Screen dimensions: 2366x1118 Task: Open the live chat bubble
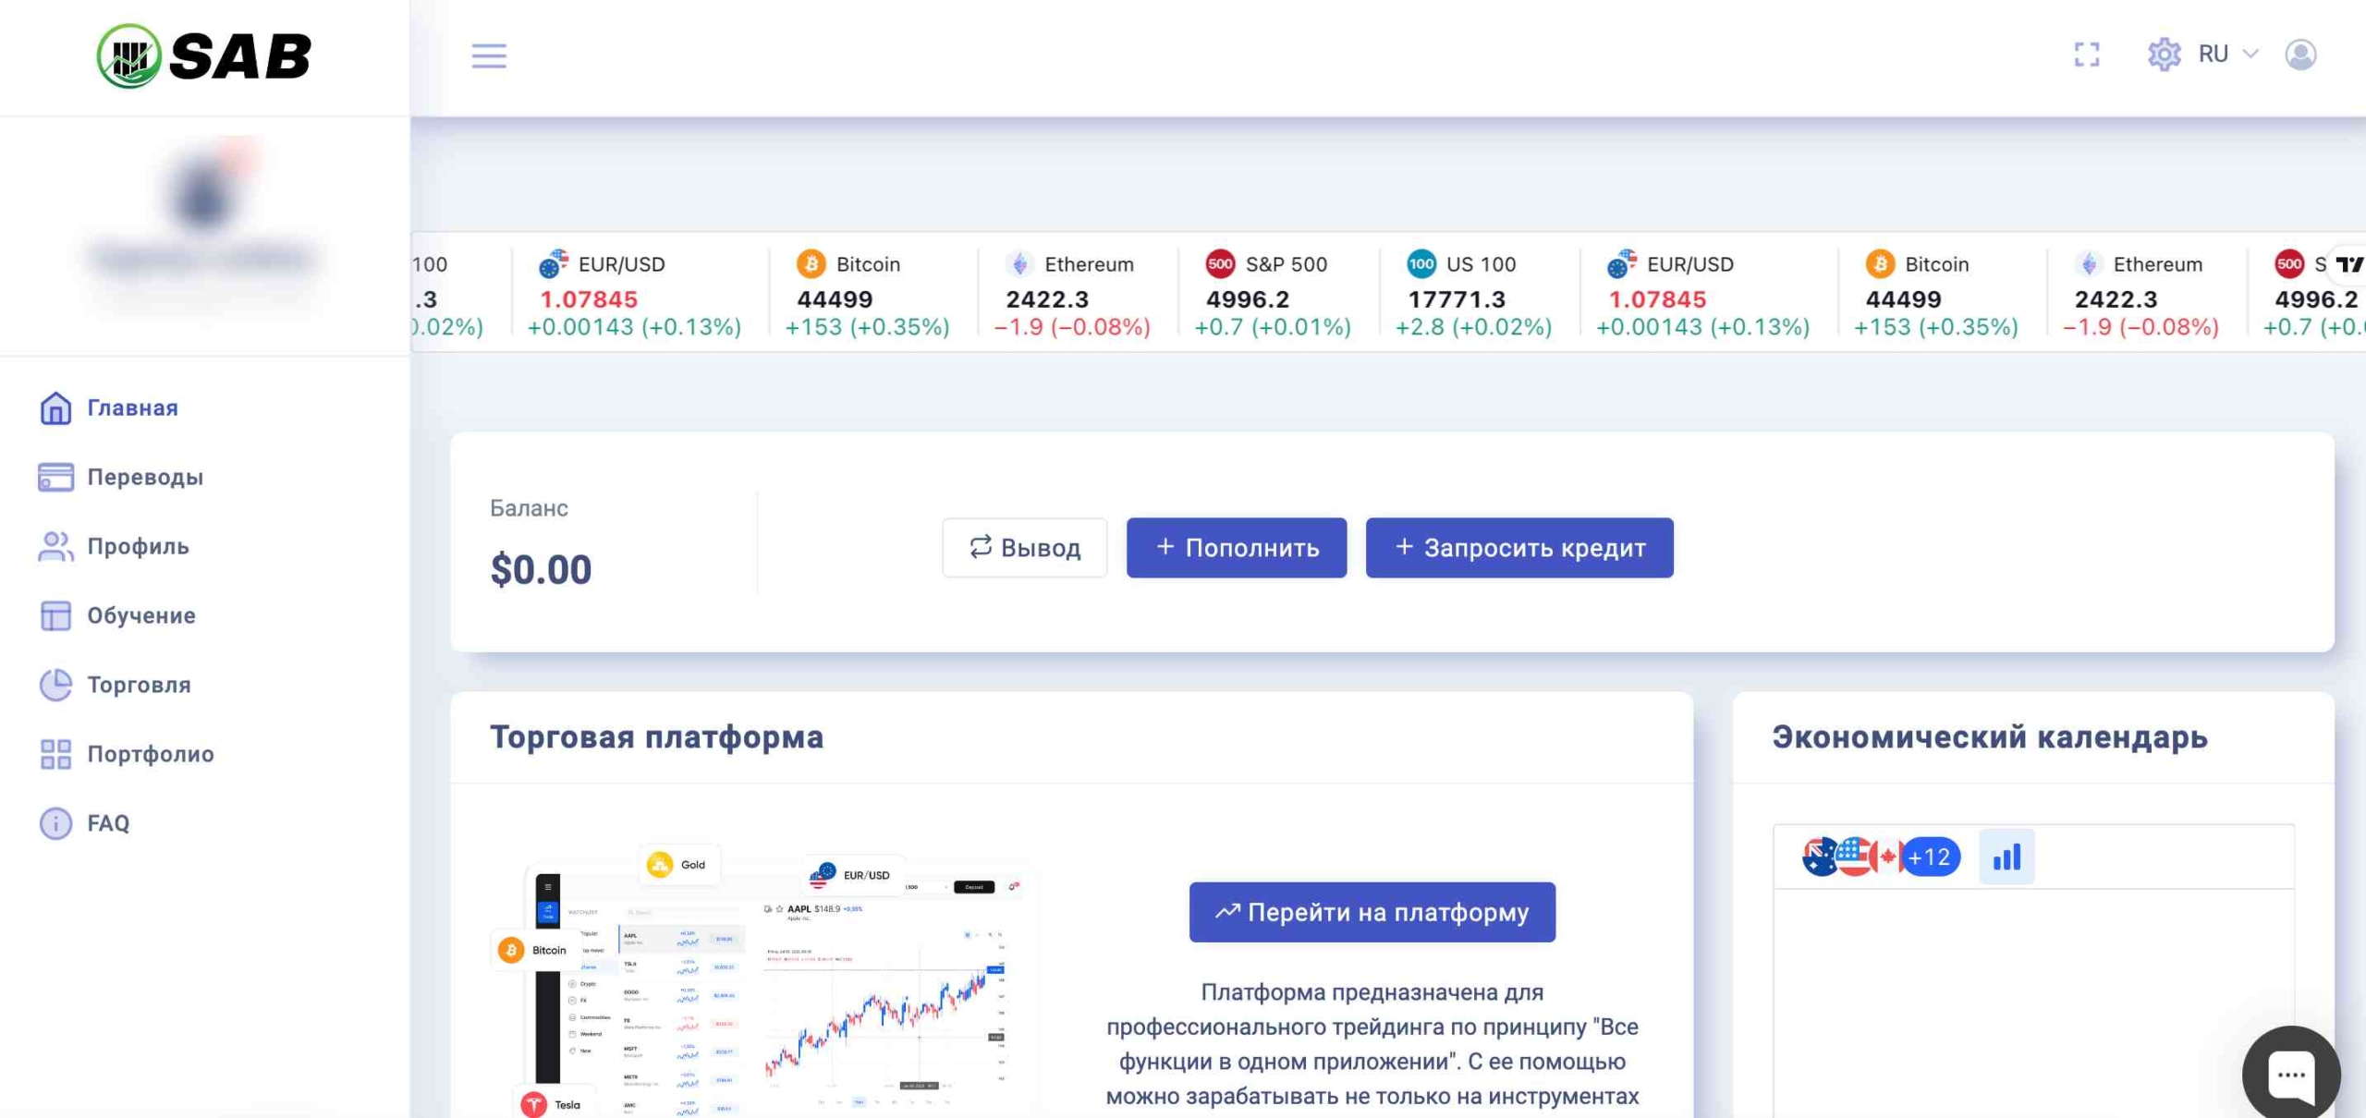[x=2290, y=1074]
